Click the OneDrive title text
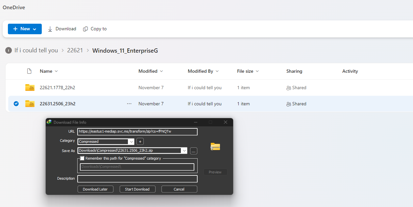413x207 pixels. point(14,7)
